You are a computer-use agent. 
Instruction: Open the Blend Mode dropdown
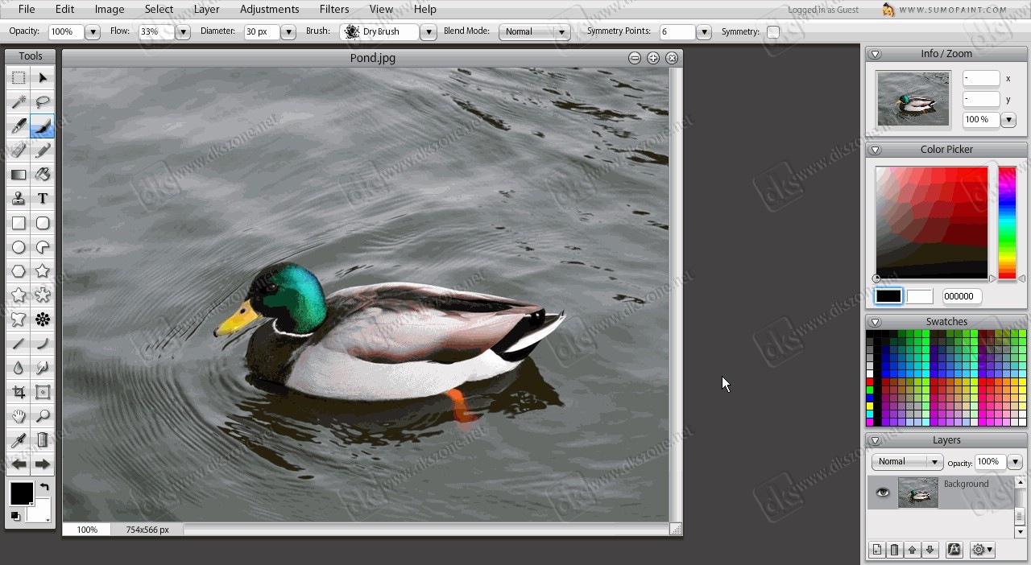coord(534,32)
